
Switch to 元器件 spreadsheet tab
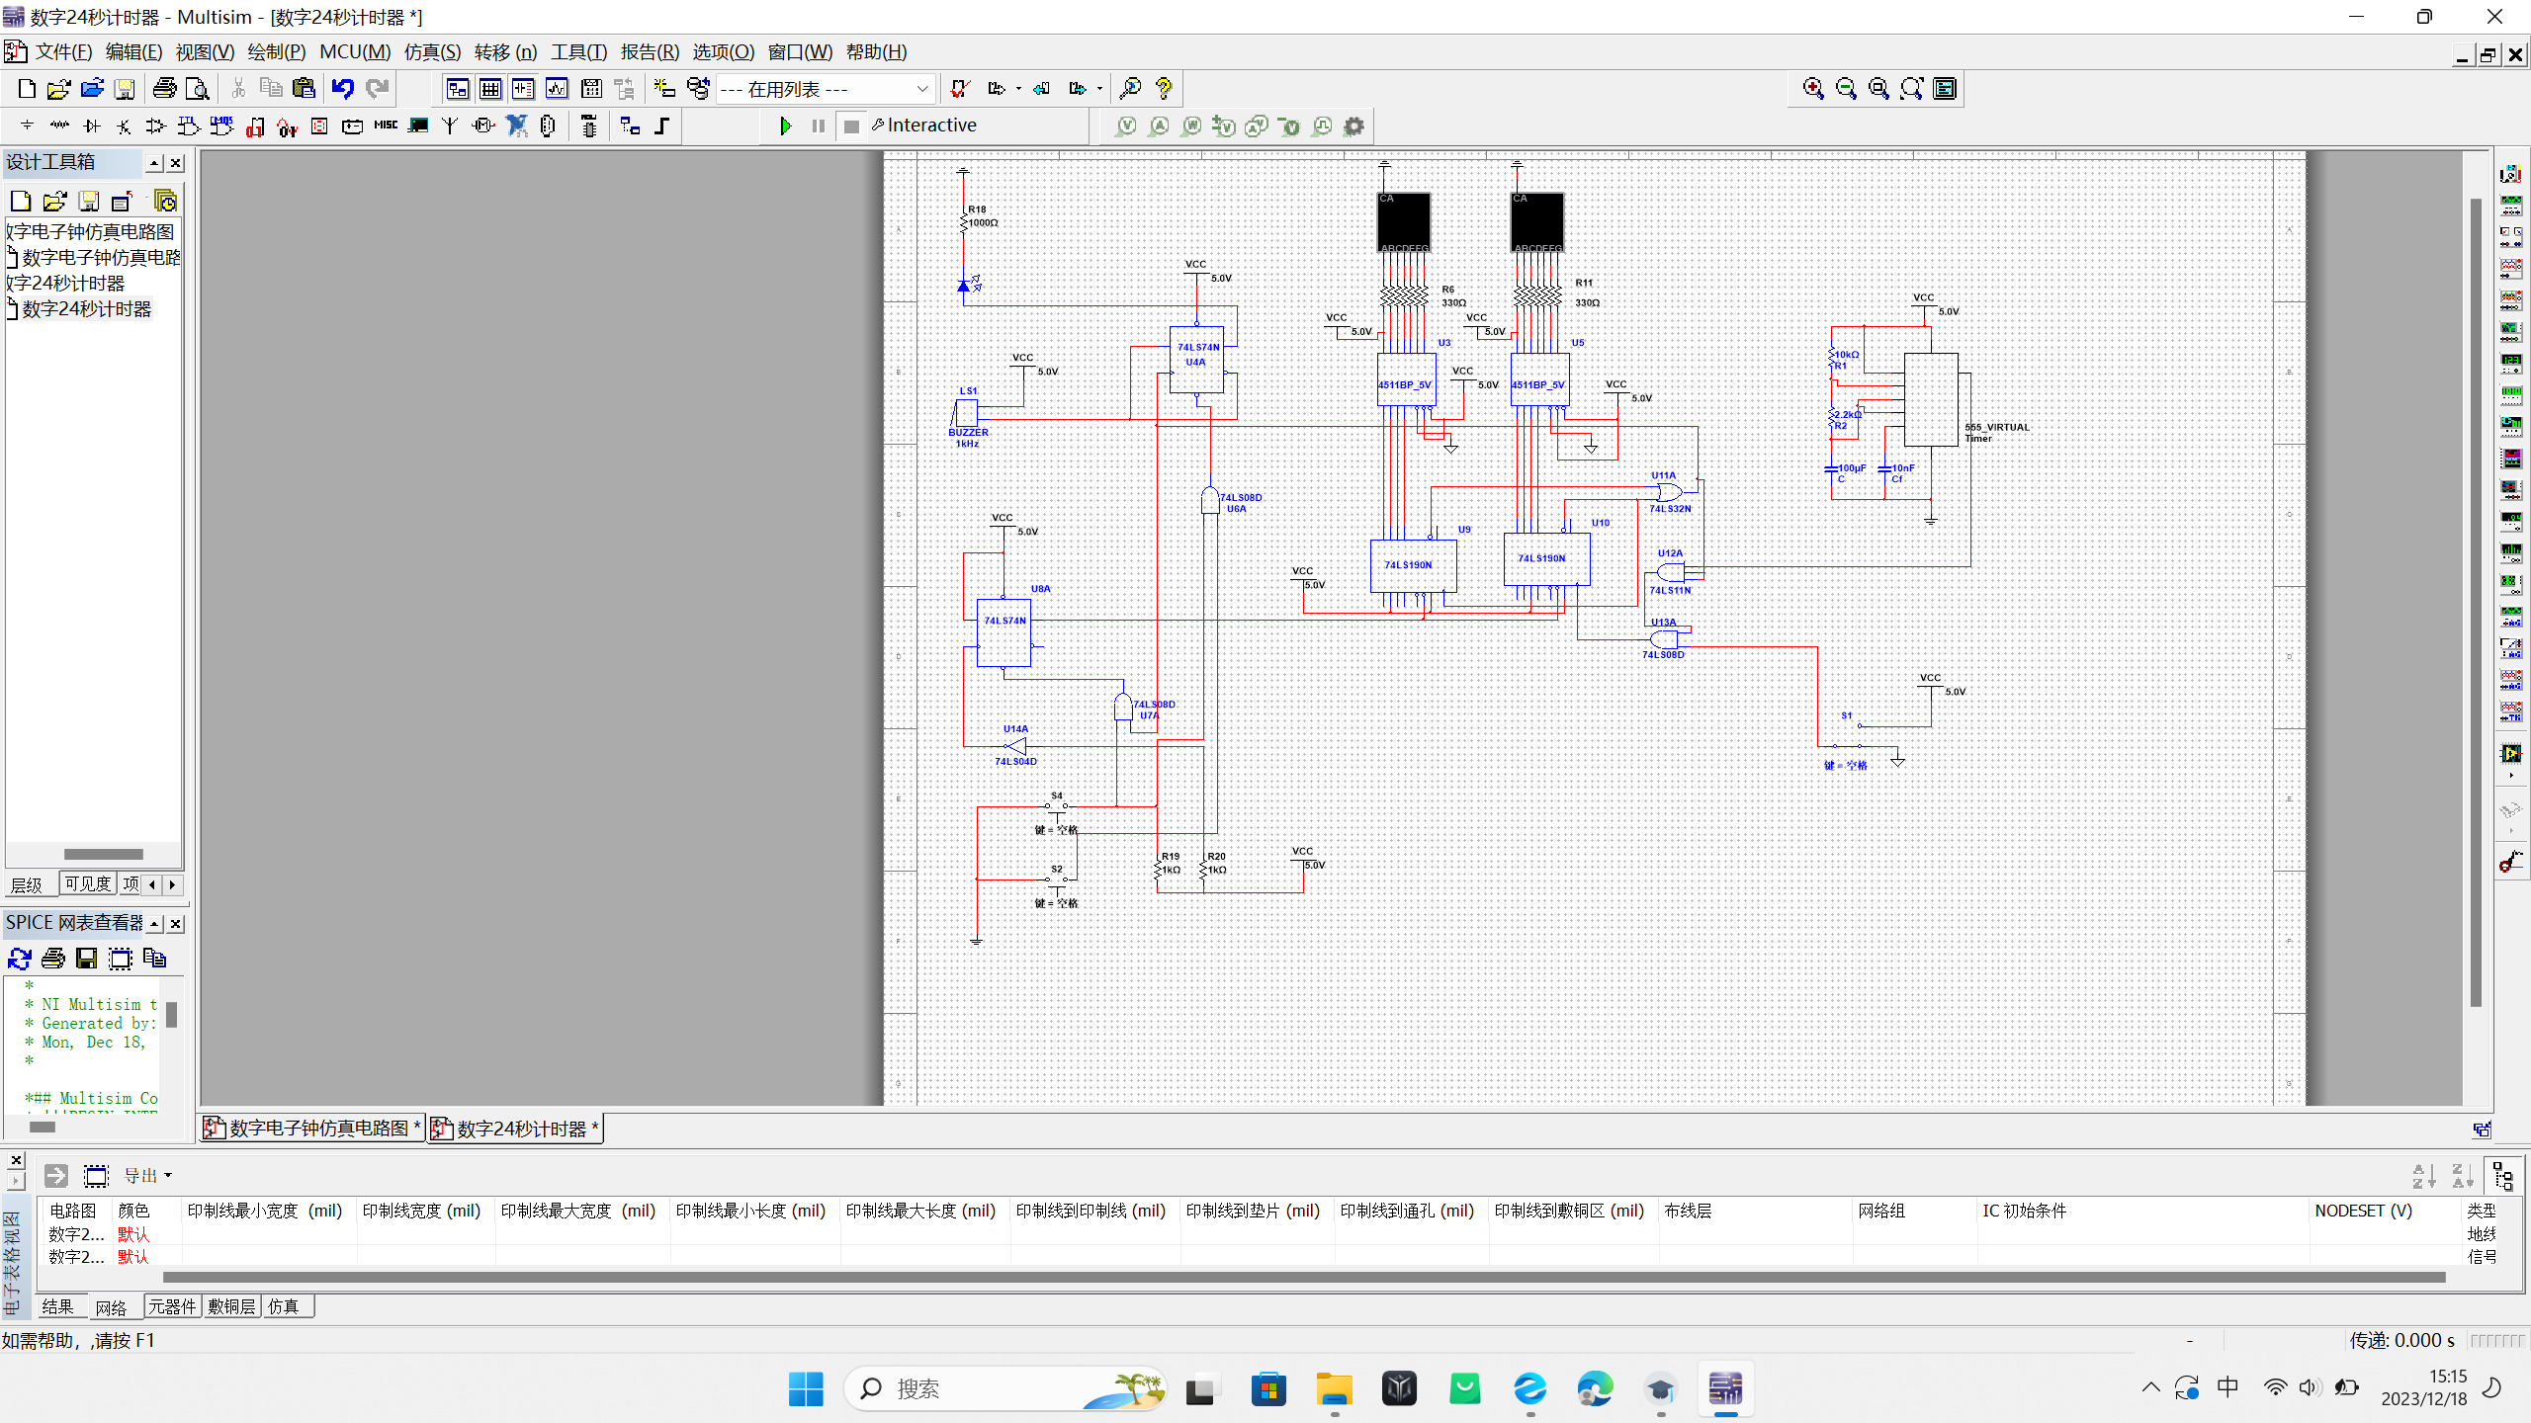[172, 1306]
